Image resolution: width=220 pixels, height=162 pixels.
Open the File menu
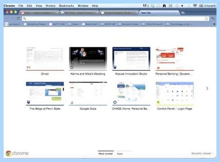click(21, 6)
